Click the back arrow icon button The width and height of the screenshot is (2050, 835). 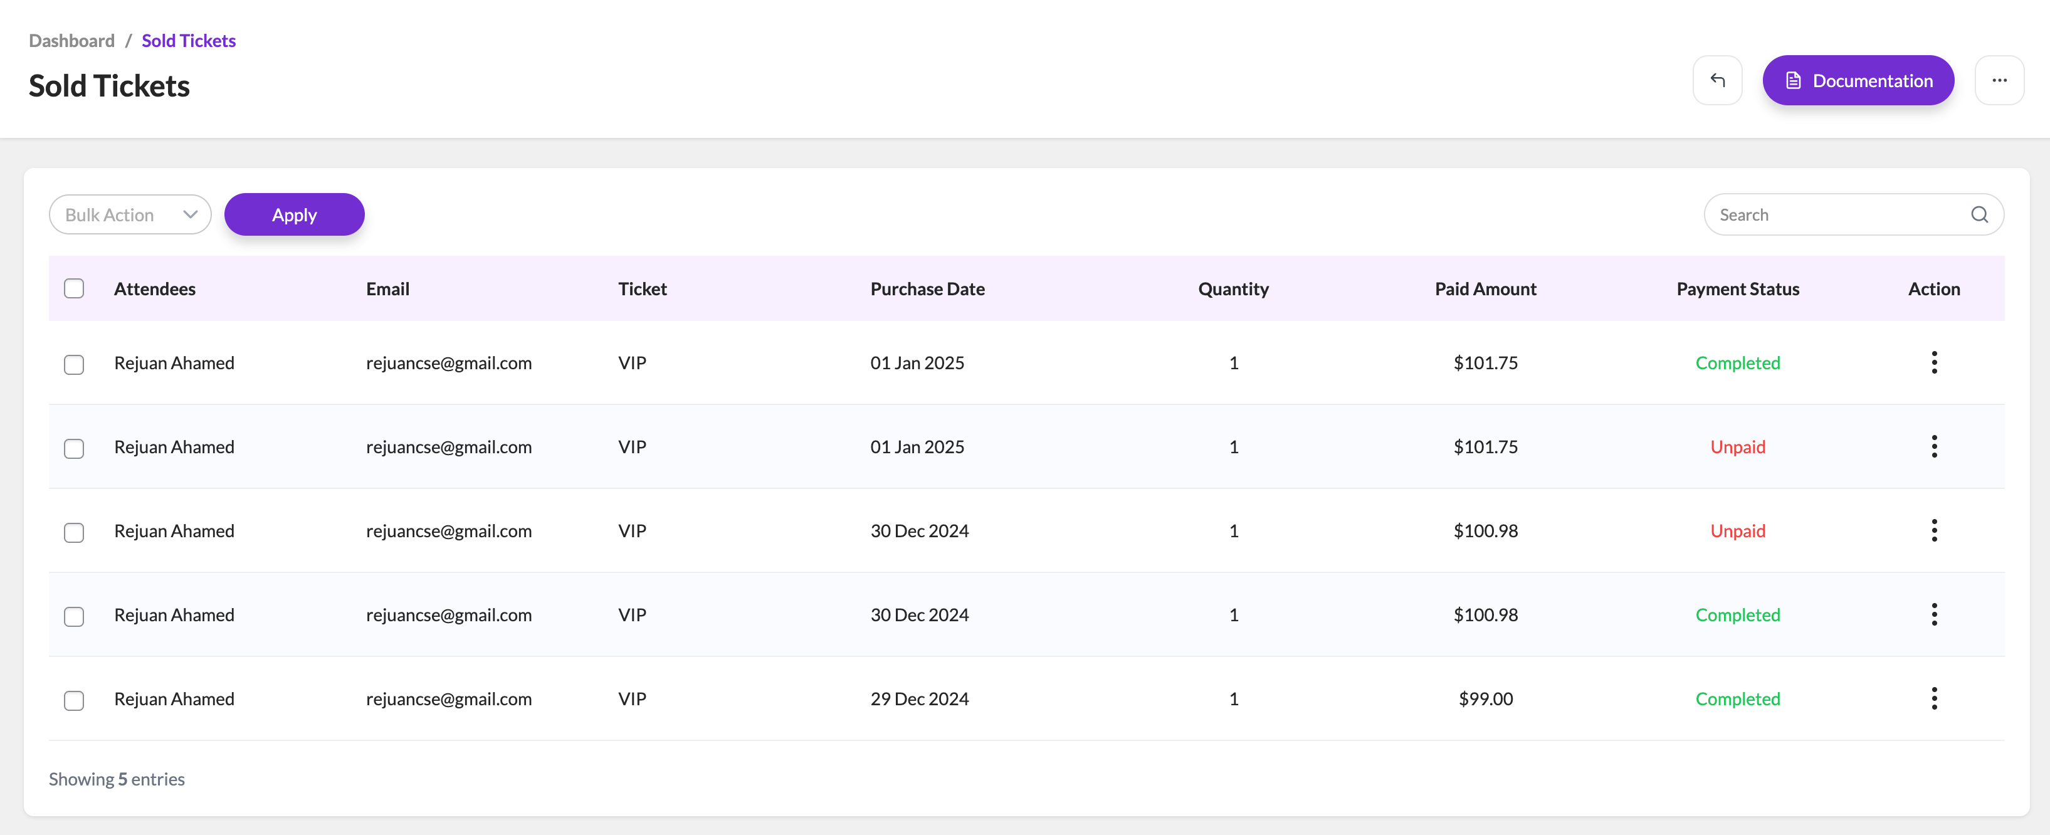pyautogui.click(x=1716, y=80)
